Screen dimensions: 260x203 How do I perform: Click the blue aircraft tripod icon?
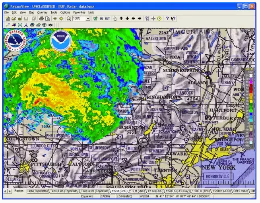[26, 25]
